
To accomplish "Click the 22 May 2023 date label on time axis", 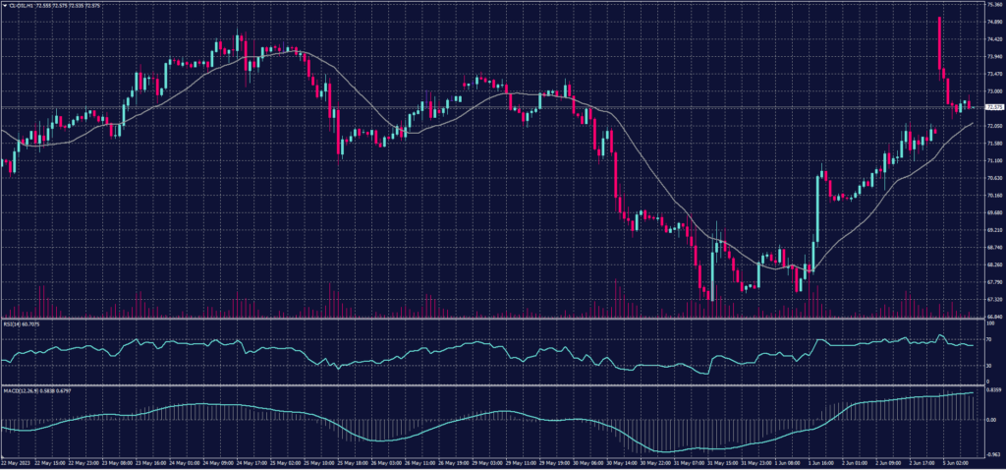I will coord(15,464).
